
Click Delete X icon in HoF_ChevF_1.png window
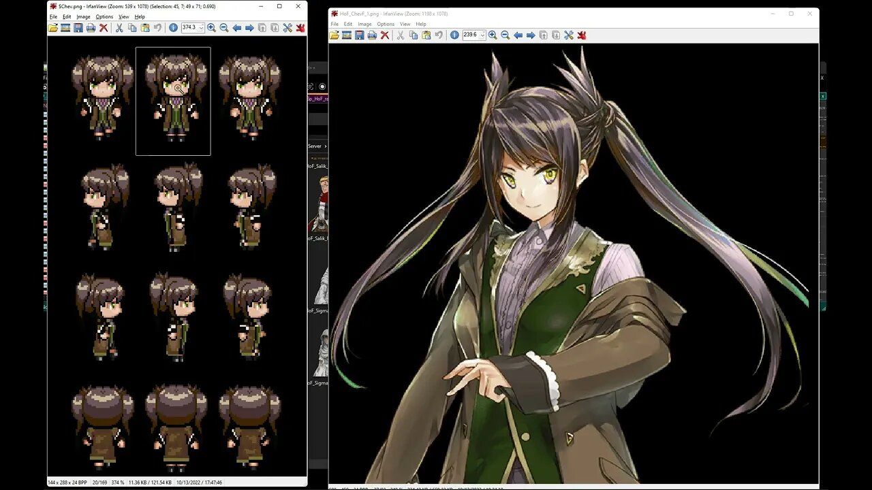click(x=385, y=35)
